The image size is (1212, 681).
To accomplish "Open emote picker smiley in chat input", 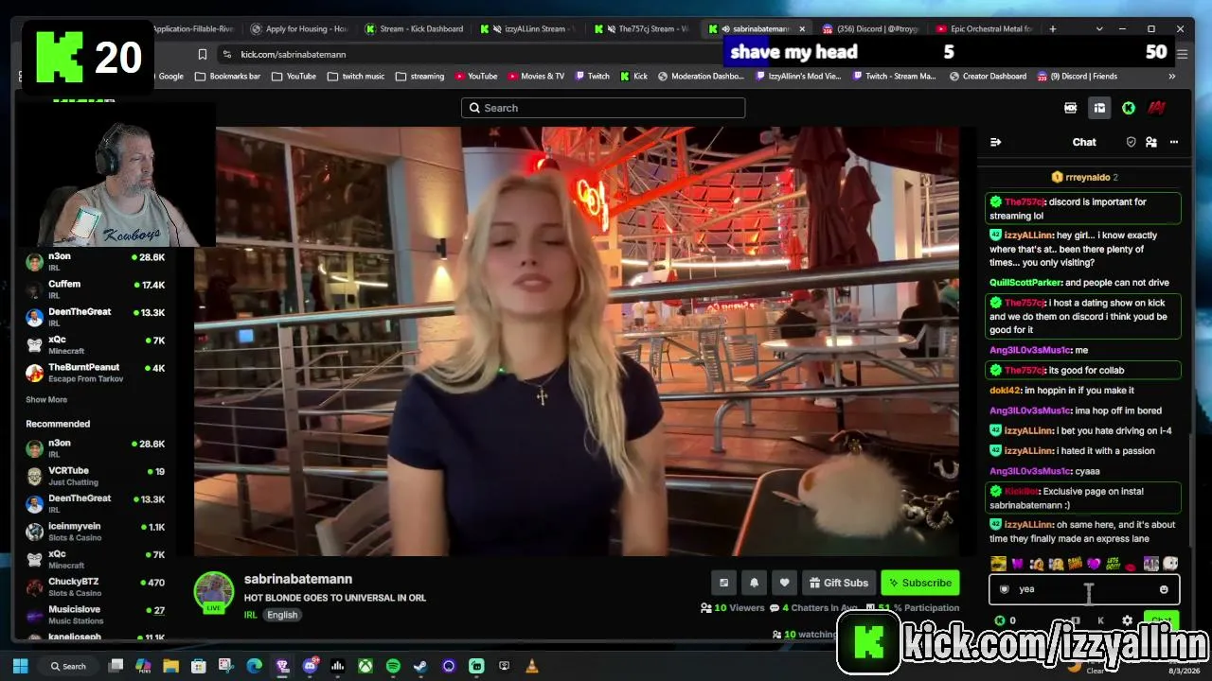I will click(1164, 589).
